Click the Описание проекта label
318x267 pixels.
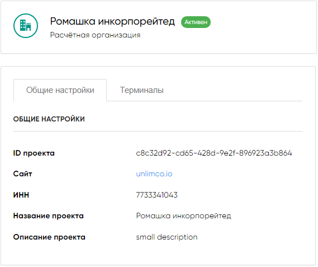tap(49, 237)
